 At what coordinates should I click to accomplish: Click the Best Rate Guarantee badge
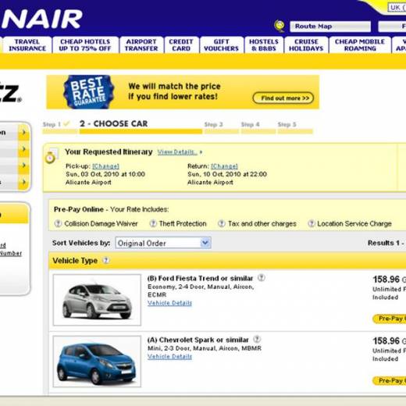click(x=88, y=92)
